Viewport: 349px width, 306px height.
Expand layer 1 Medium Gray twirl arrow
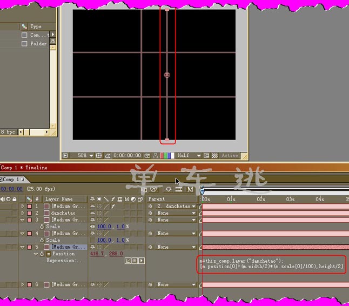click(23, 206)
